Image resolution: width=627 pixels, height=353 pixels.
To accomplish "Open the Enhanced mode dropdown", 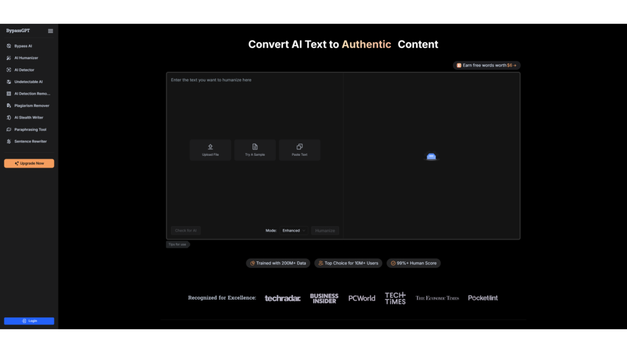I will pyautogui.click(x=294, y=230).
